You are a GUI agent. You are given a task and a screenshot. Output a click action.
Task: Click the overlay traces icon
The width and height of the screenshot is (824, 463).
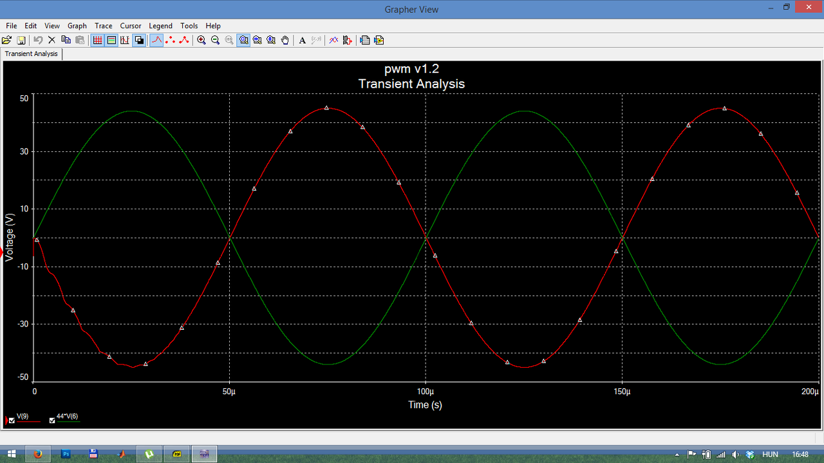click(333, 40)
